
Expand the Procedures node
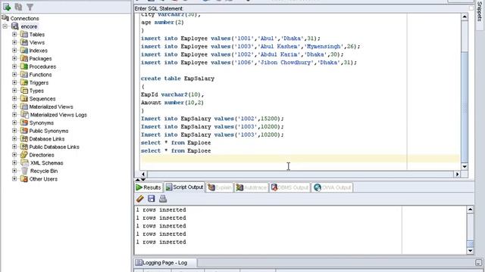[x=14, y=66]
